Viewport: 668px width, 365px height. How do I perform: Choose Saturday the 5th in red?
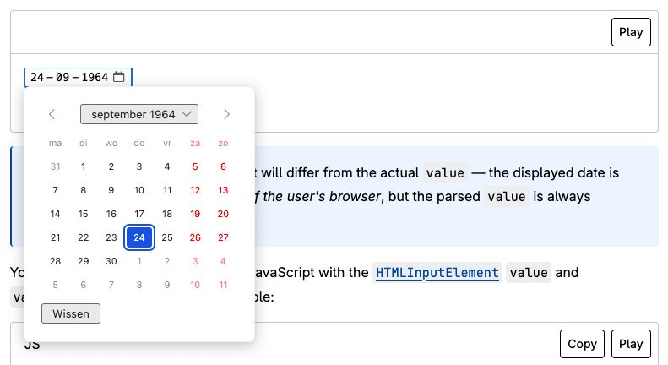[195, 166]
